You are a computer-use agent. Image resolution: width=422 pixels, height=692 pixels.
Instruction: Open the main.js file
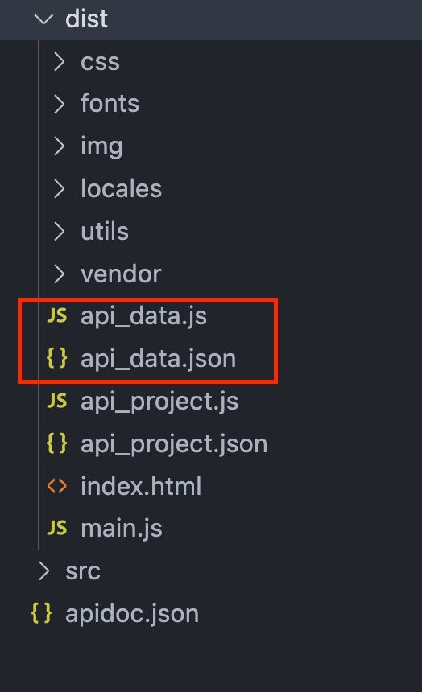tap(122, 529)
